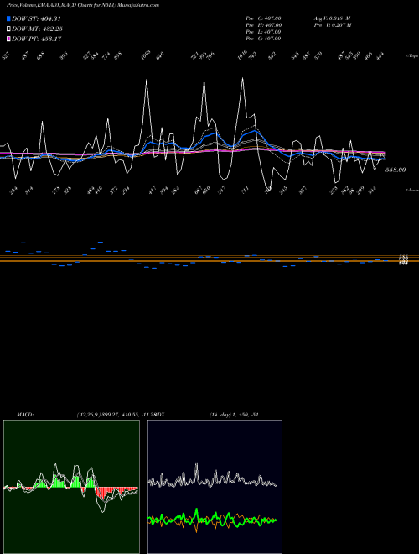Click the Avg V average volume text
The image size is (419, 554).
coord(332,18)
